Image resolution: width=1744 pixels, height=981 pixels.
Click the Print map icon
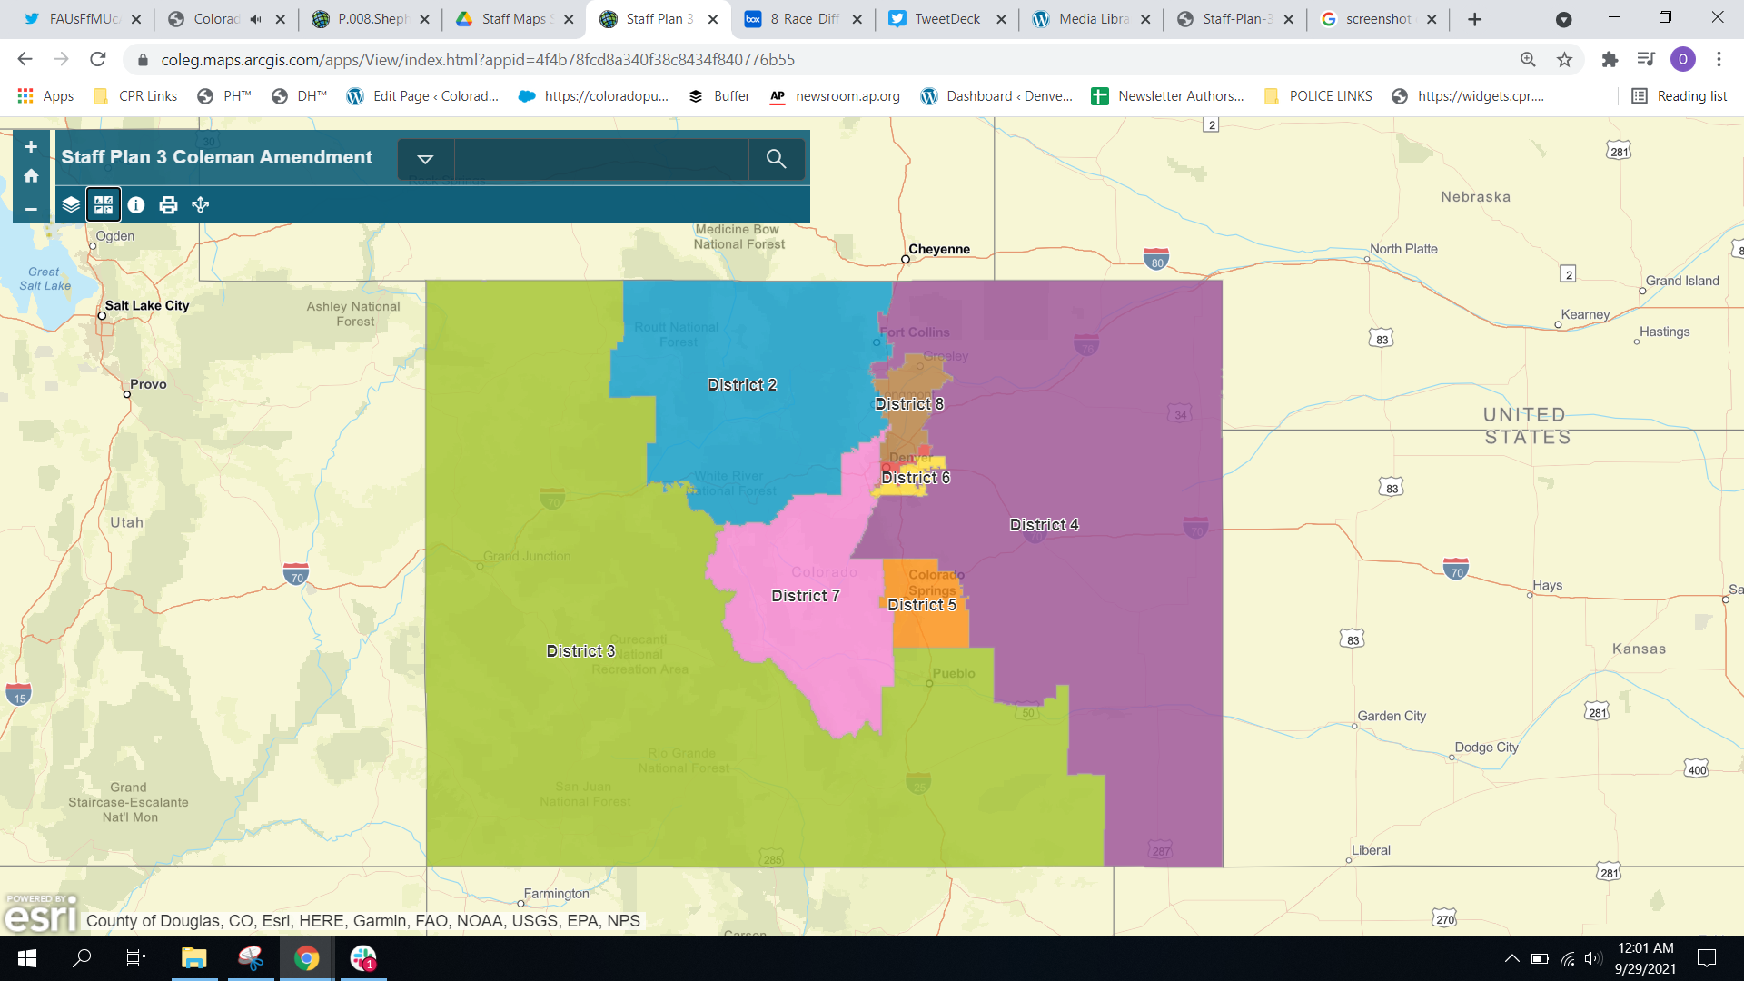pyautogui.click(x=168, y=204)
